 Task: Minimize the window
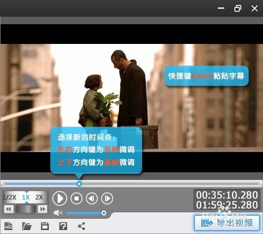click(x=221, y=8)
